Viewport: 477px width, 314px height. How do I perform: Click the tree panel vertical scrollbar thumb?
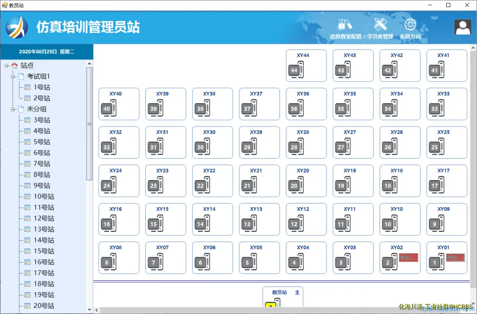[x=89, y=124]
